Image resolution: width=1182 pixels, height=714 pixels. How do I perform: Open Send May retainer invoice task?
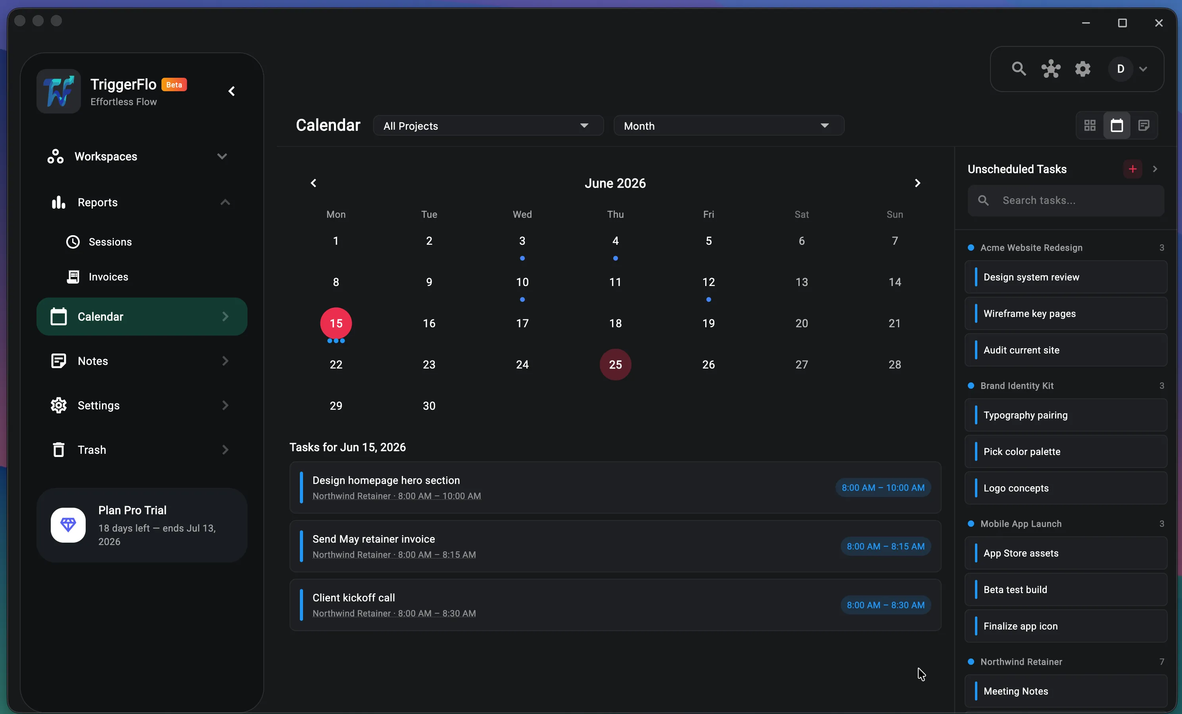click(615, 546)
